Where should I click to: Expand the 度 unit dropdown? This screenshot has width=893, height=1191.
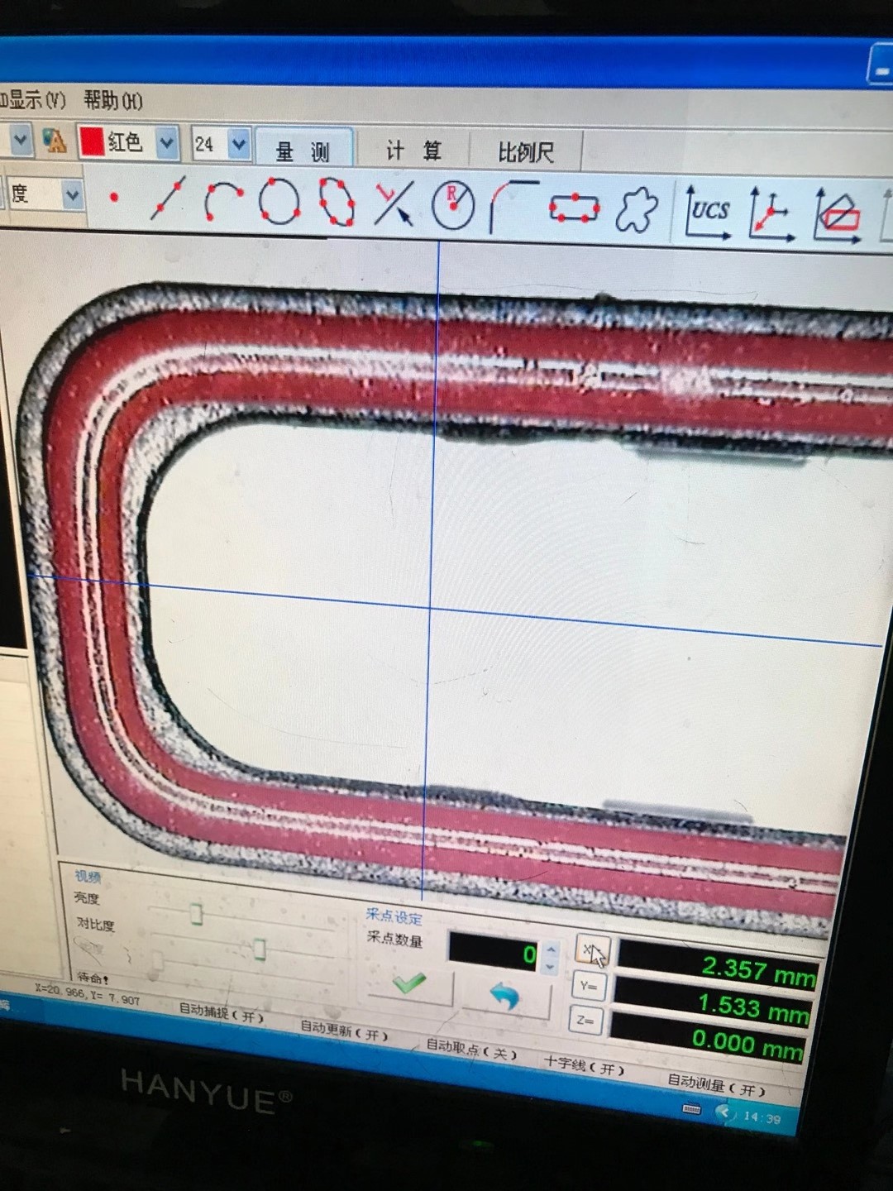pos(73,196)
